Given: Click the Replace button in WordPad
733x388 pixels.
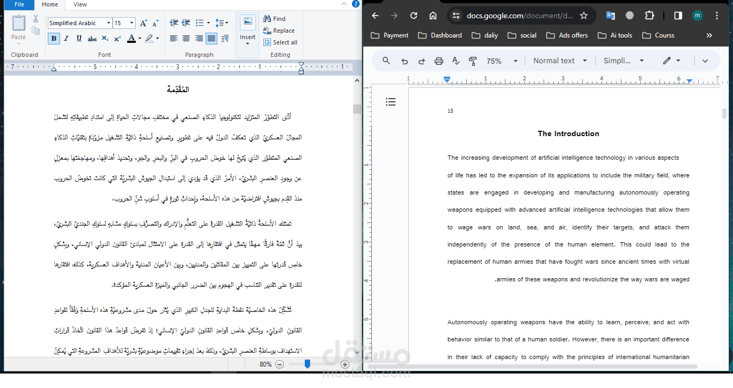Looking at the screenshot, I should click(279, 31).
